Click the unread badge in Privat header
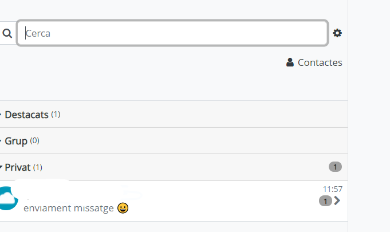This screenshot has width=390, height=232. pos(335,167)
